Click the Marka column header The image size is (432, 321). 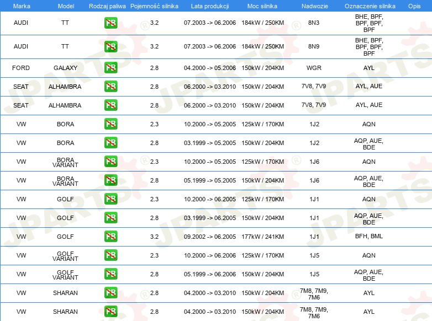coord(22,6)
